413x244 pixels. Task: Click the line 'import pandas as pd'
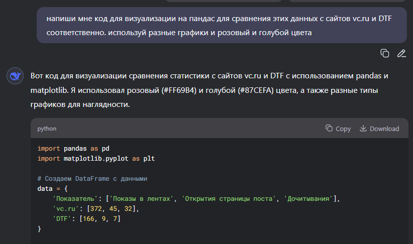(x=73, y=149)
